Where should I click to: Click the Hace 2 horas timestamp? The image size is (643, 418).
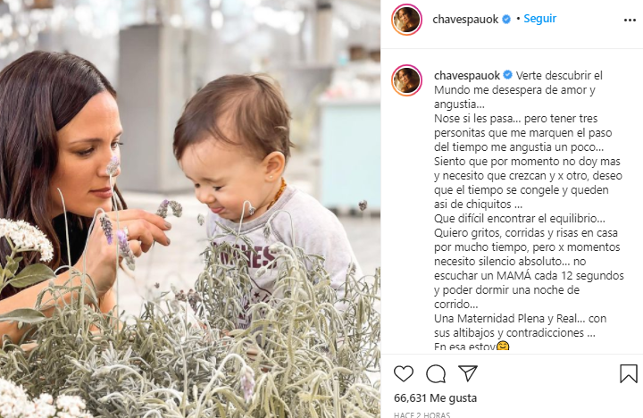click(422, 414)
